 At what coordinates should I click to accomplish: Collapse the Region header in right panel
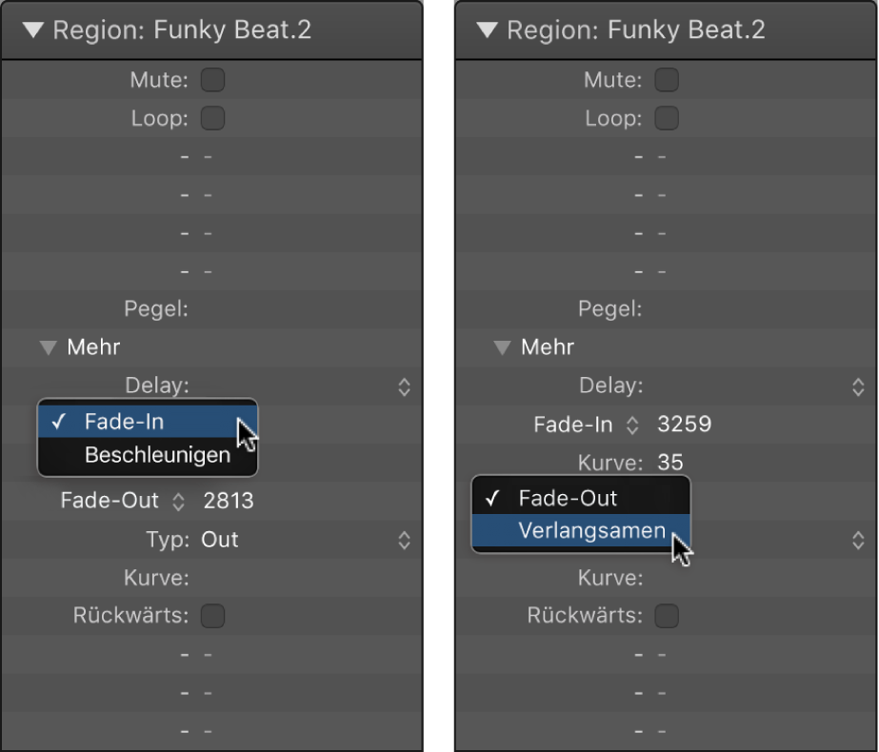[x=488, y=30]
